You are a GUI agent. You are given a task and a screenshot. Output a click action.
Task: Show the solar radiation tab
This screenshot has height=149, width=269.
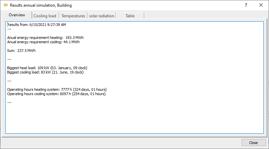[x=101, y=16]
